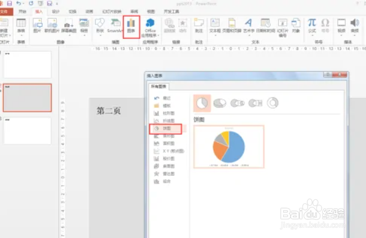Choose Online Pictures (联机图片) in ribbon
This screenshot has width=366, height=238.
tap(52, 26)
